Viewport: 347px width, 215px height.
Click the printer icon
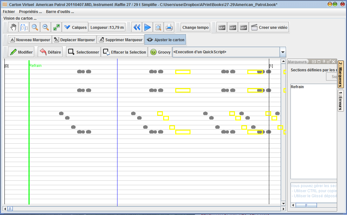tap(169, 28)
